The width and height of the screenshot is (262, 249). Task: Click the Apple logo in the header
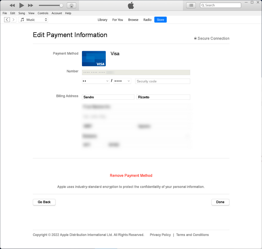131,5
